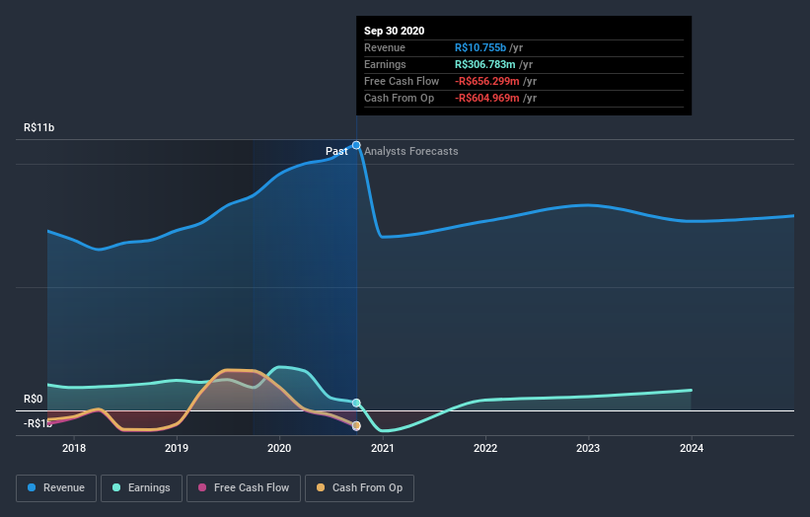Click the Earnings row label in tooltip
The width and height of the screenshot is (810, 517).
click(385, 64)
